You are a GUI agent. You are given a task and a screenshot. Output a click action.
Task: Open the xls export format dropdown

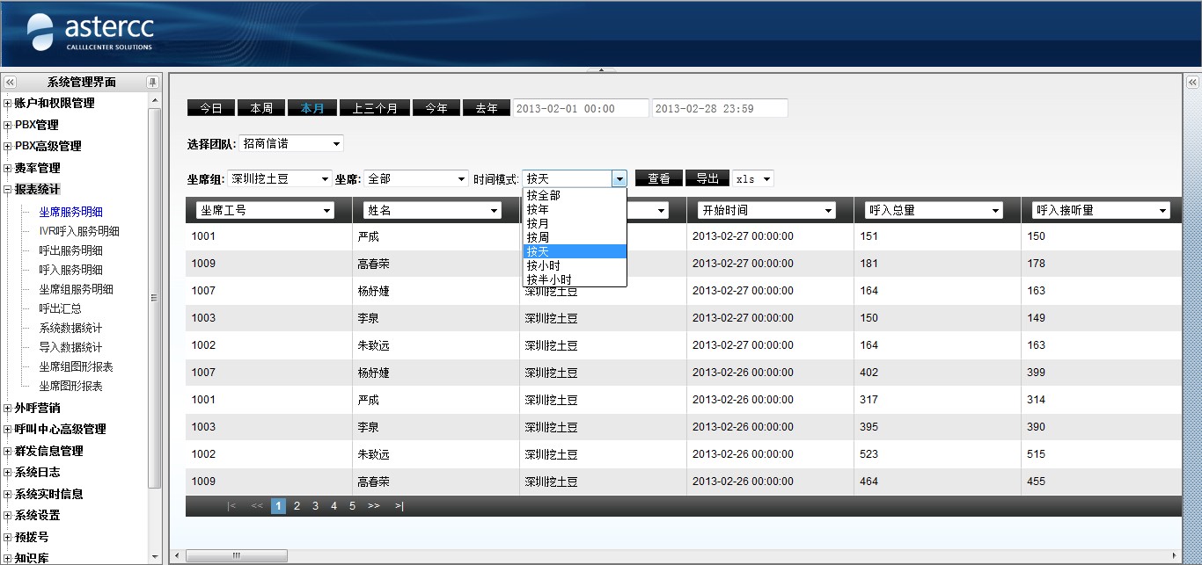(753, 178)
